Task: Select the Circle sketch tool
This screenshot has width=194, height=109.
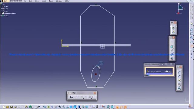Action: click(192, 38)
